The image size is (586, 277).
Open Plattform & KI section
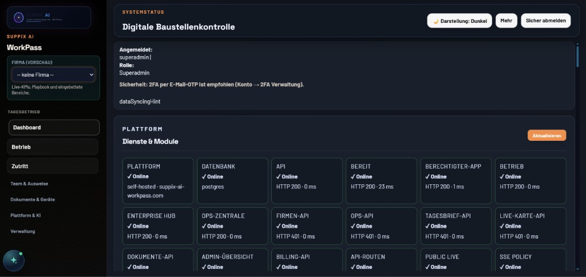click(25, 215)
